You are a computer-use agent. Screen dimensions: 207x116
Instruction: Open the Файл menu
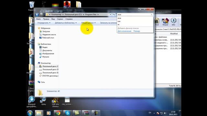(38, 19)
